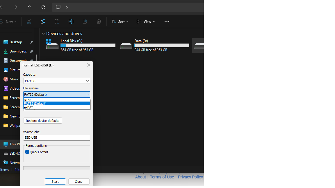Collapse the Devices and drives group
Viewport: 335px width, 188px height.
tap(44, 34)
